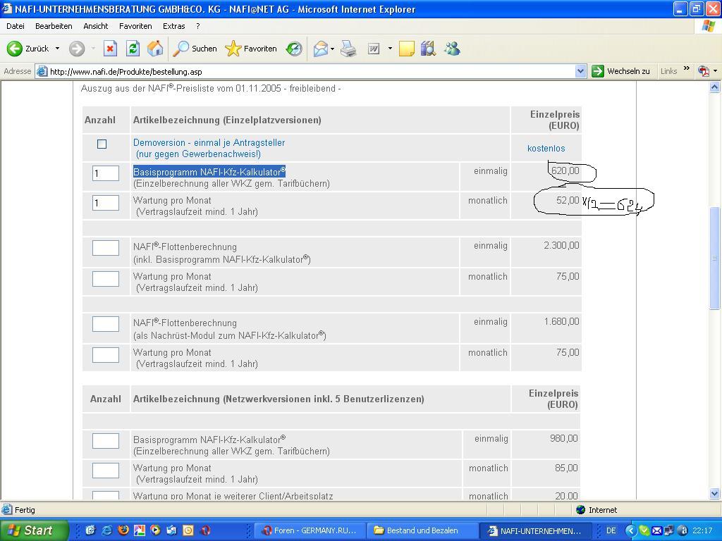Select the highlighted Basisprogramm NAFI-Kfz-Kalkulator text
Image resolution: width=722 pixels, height=541 pixels.
tap(209, 172)
